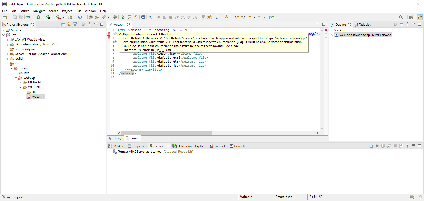Switch to the Design tab of the editor
This screenshot has width=424, height=201.
[x=116, y=138]
